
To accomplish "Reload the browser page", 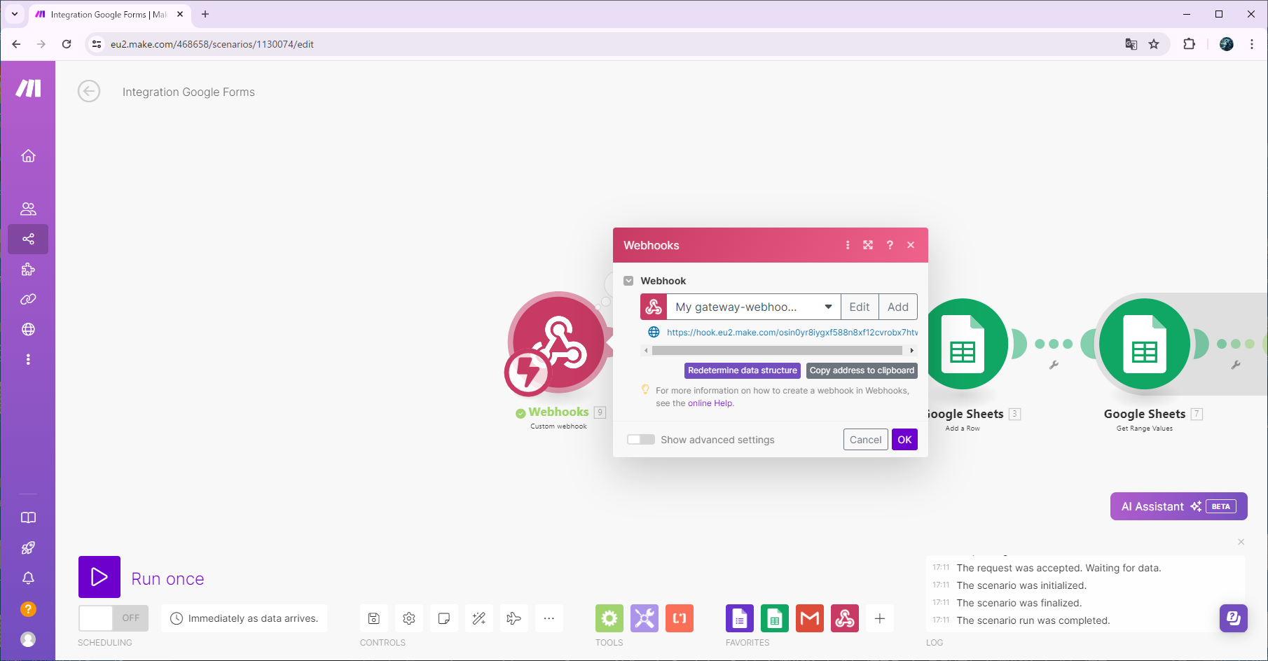I will coord(67,44).
